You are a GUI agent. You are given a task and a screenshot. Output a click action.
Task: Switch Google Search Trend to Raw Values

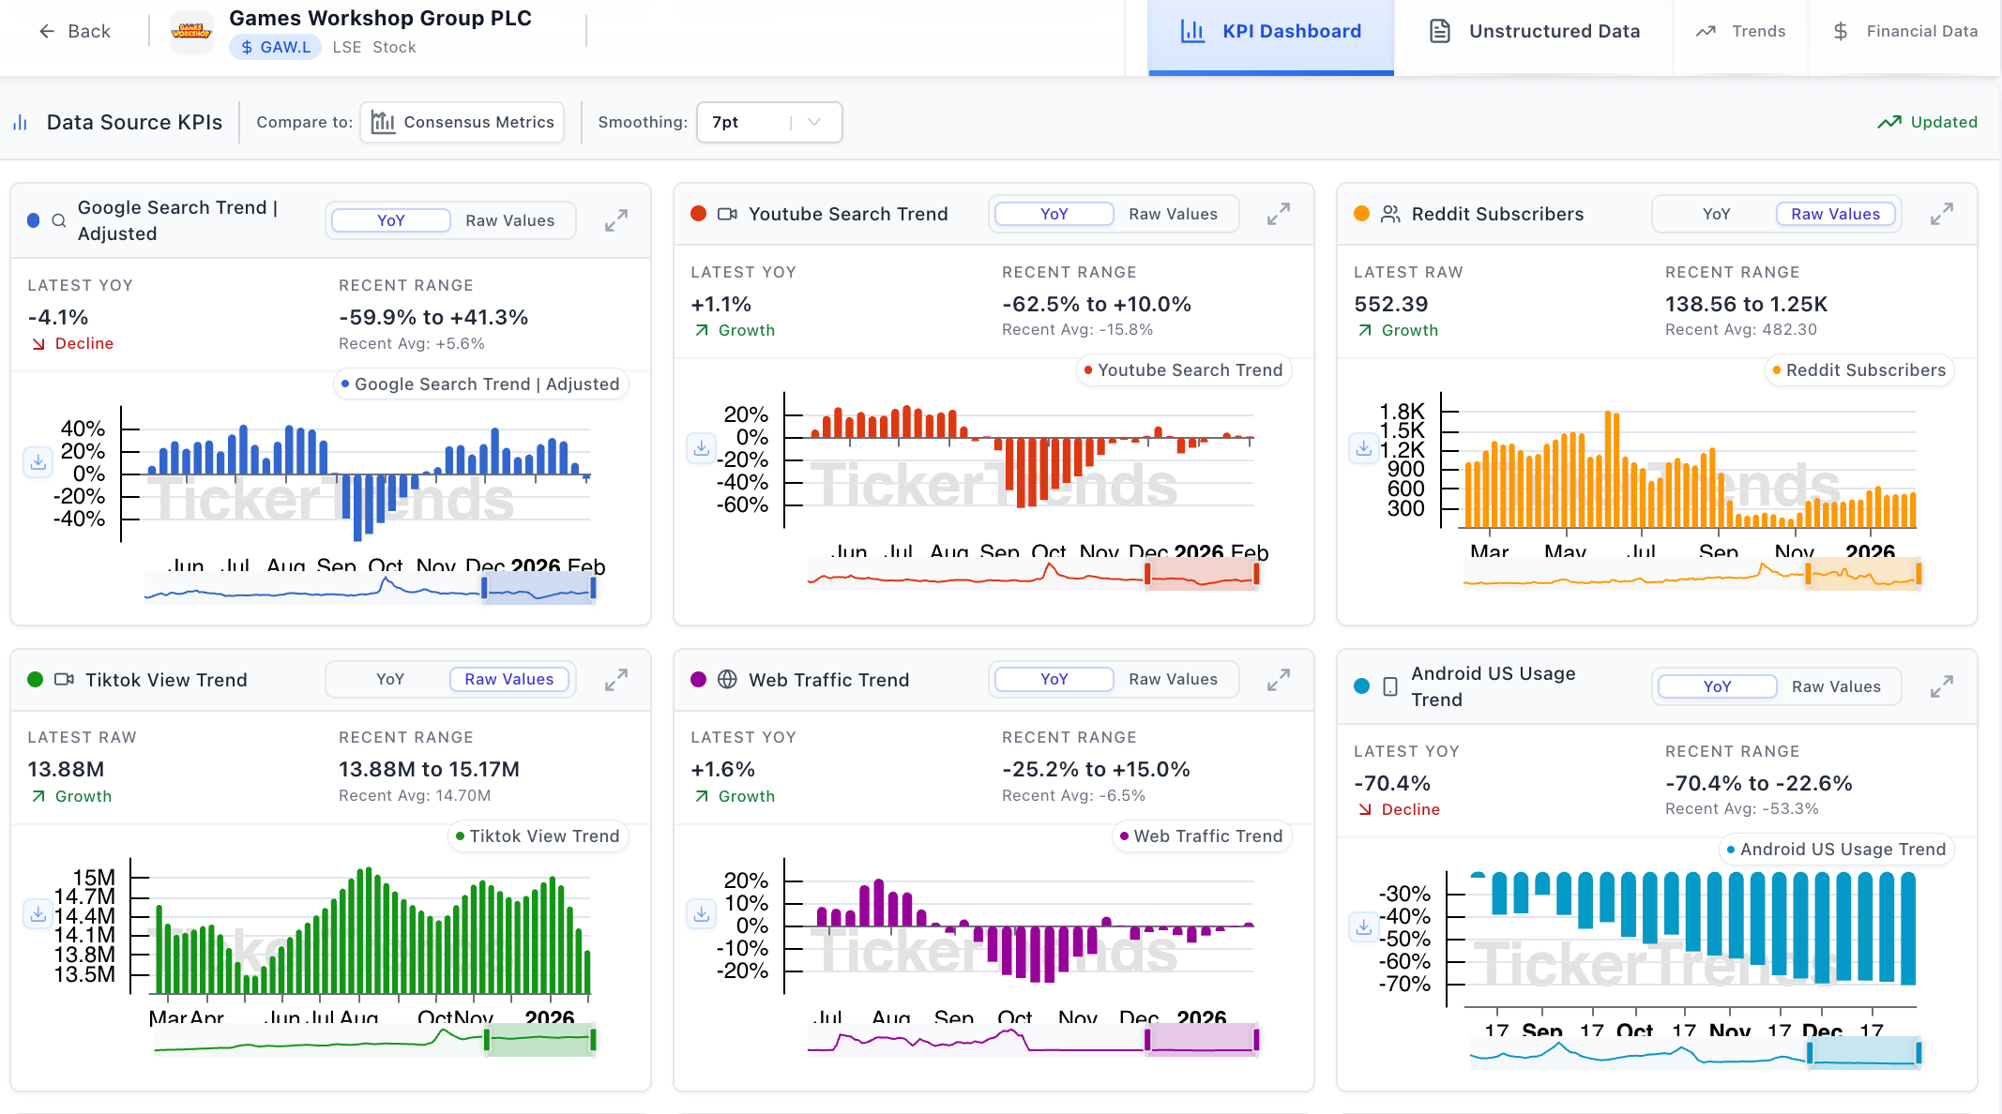509,221
